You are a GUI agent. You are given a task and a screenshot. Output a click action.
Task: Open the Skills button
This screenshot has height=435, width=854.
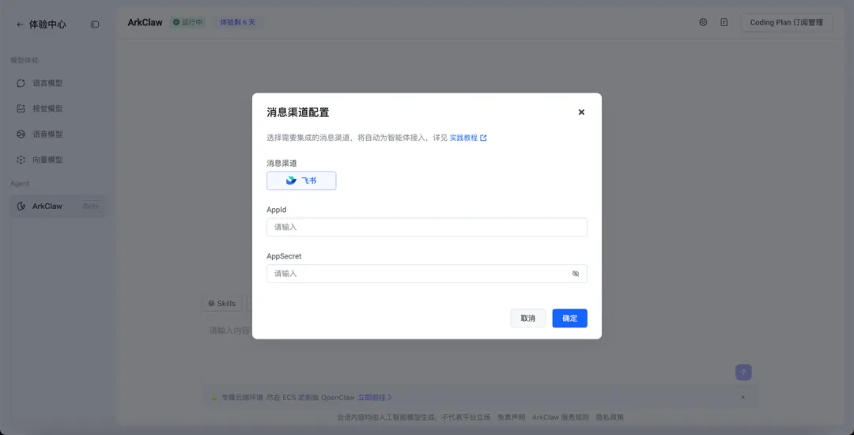pos(221,304)
